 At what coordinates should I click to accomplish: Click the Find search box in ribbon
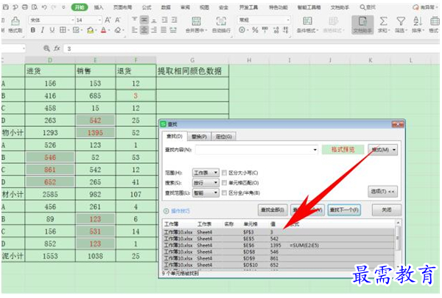pos(368,7)
